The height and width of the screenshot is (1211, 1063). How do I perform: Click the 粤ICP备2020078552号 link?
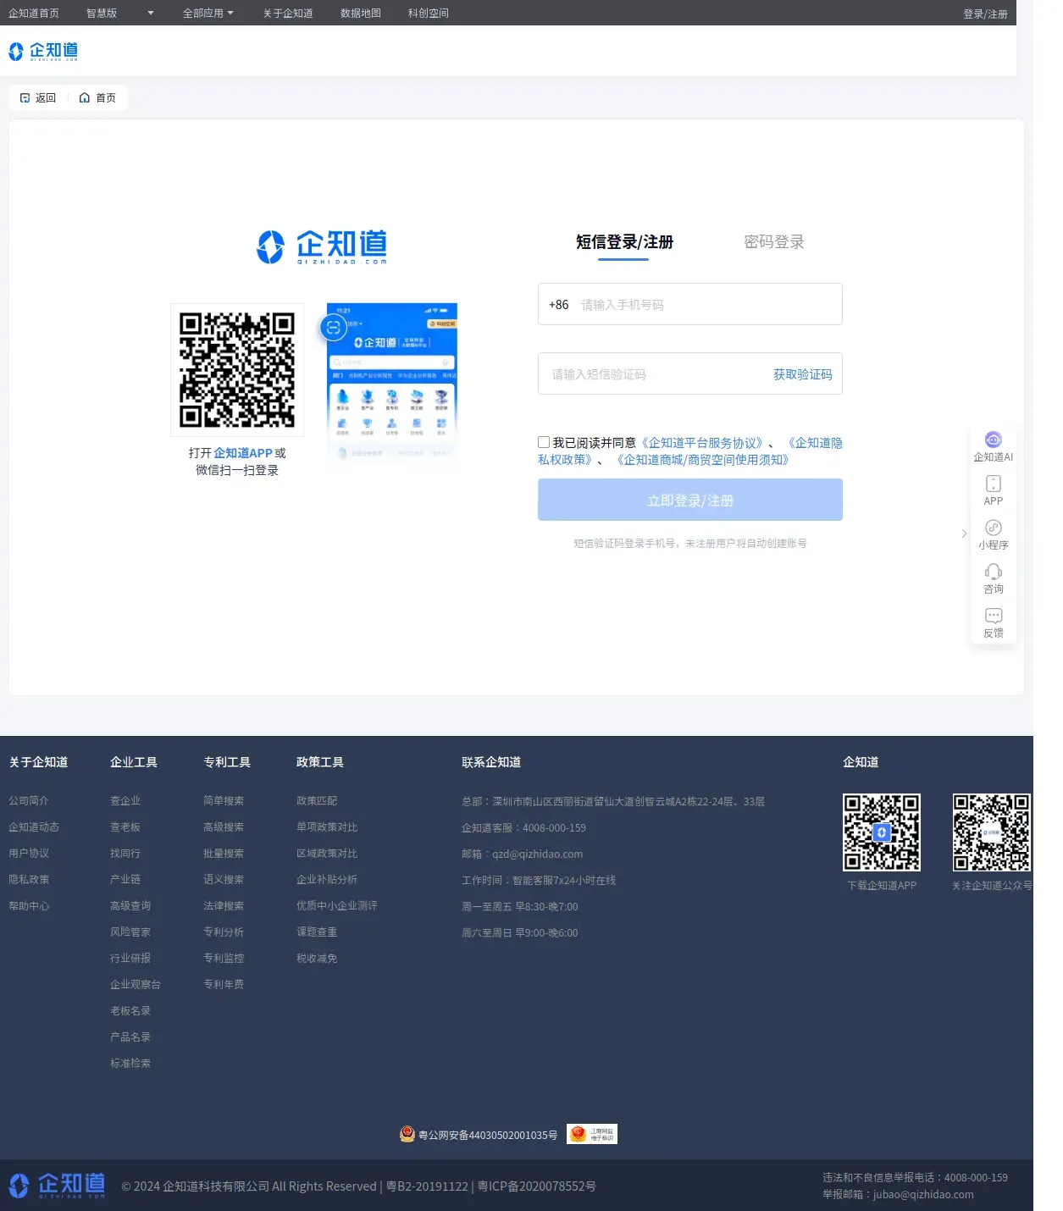(x=537, y=1186)
